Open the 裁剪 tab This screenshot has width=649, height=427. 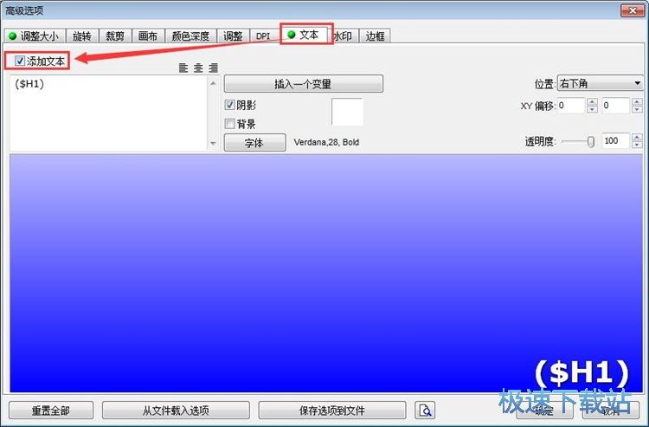[x=115, y=36]
